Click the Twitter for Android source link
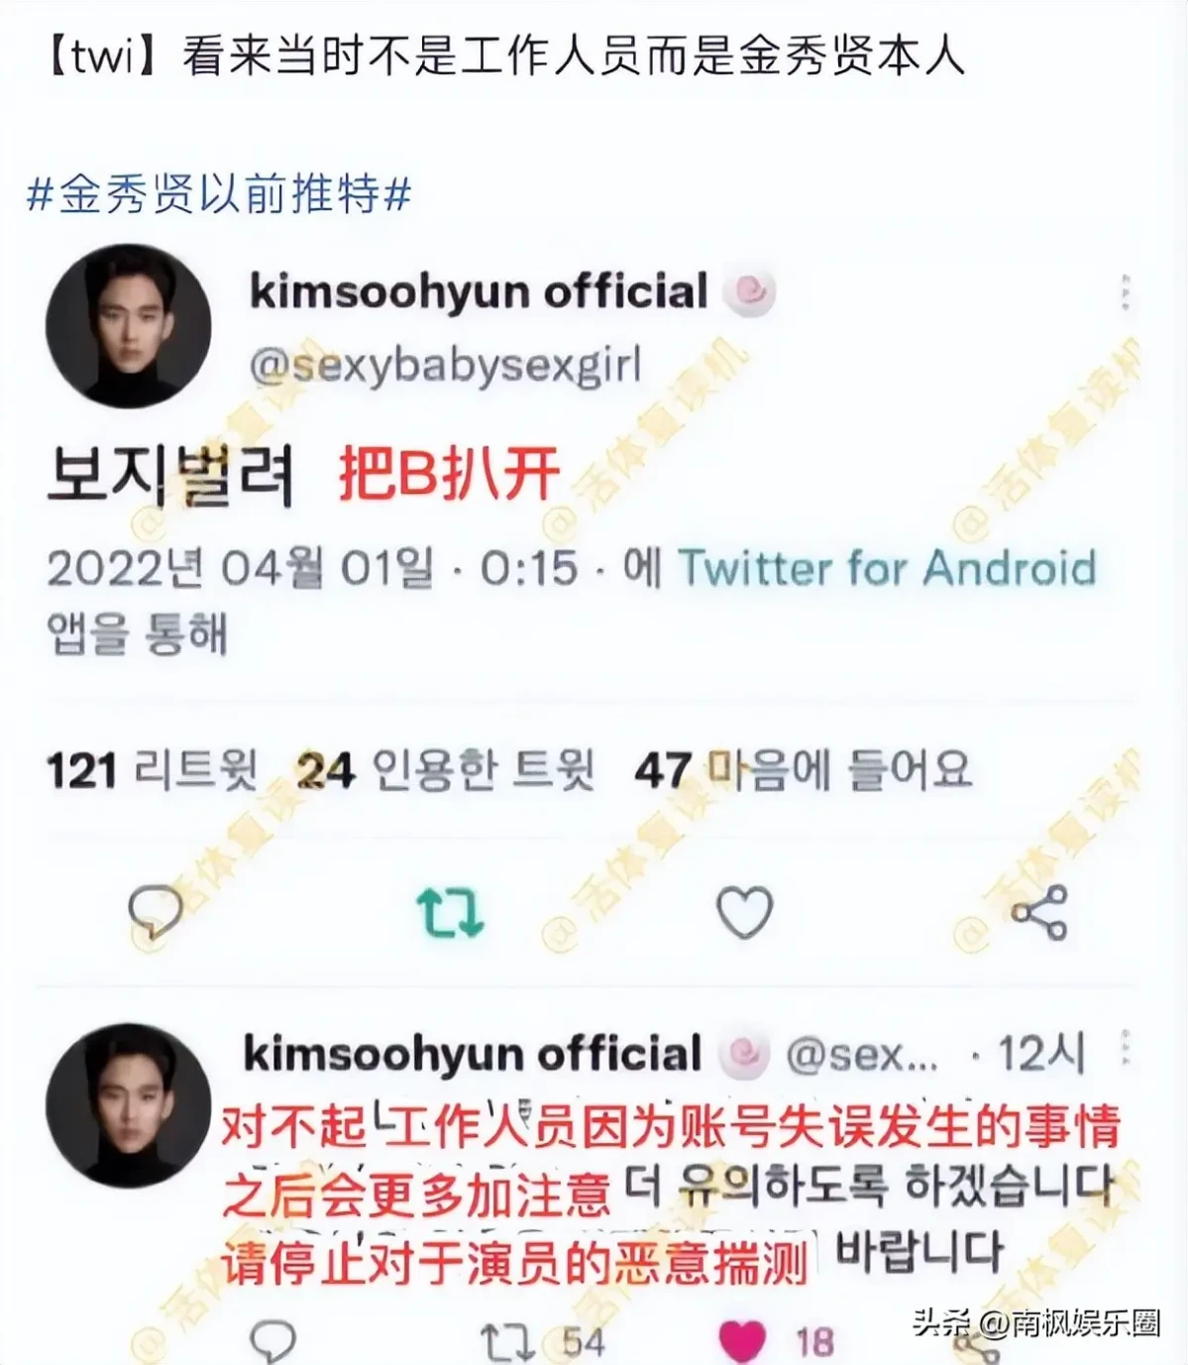1188x1365 pixels. click(x=888, y=569)
